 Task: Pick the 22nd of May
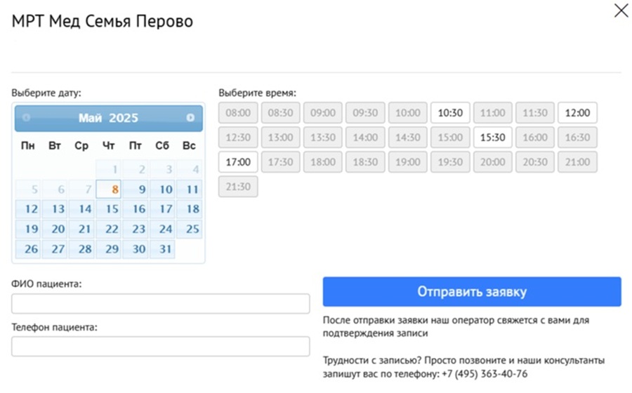pyautogui.click(x=108, y=229)
